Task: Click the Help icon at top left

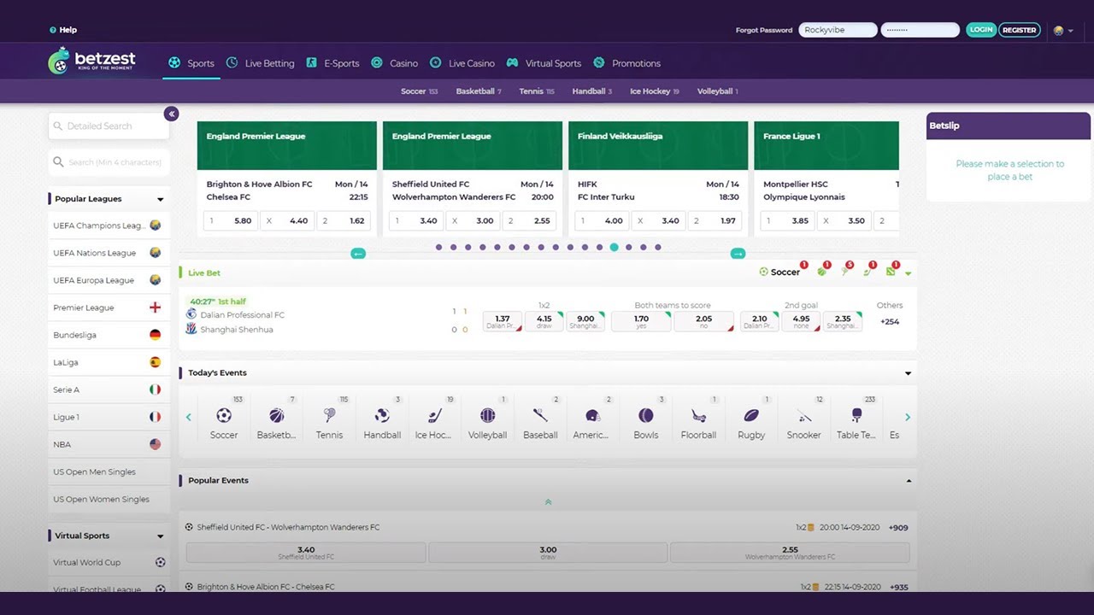Action: click(x=53, y=30)
